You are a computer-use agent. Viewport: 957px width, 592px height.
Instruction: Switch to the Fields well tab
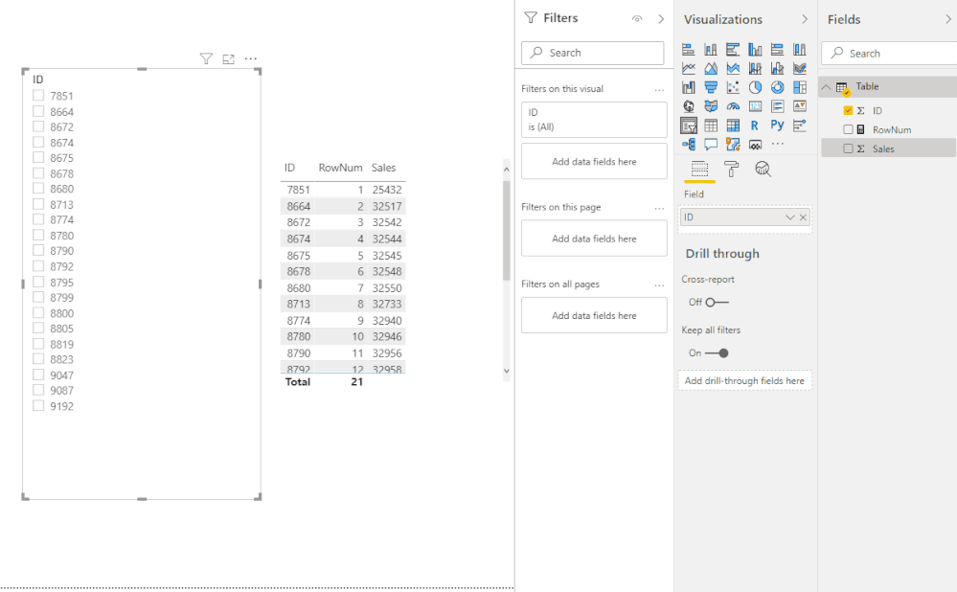[x=699, y=169]
